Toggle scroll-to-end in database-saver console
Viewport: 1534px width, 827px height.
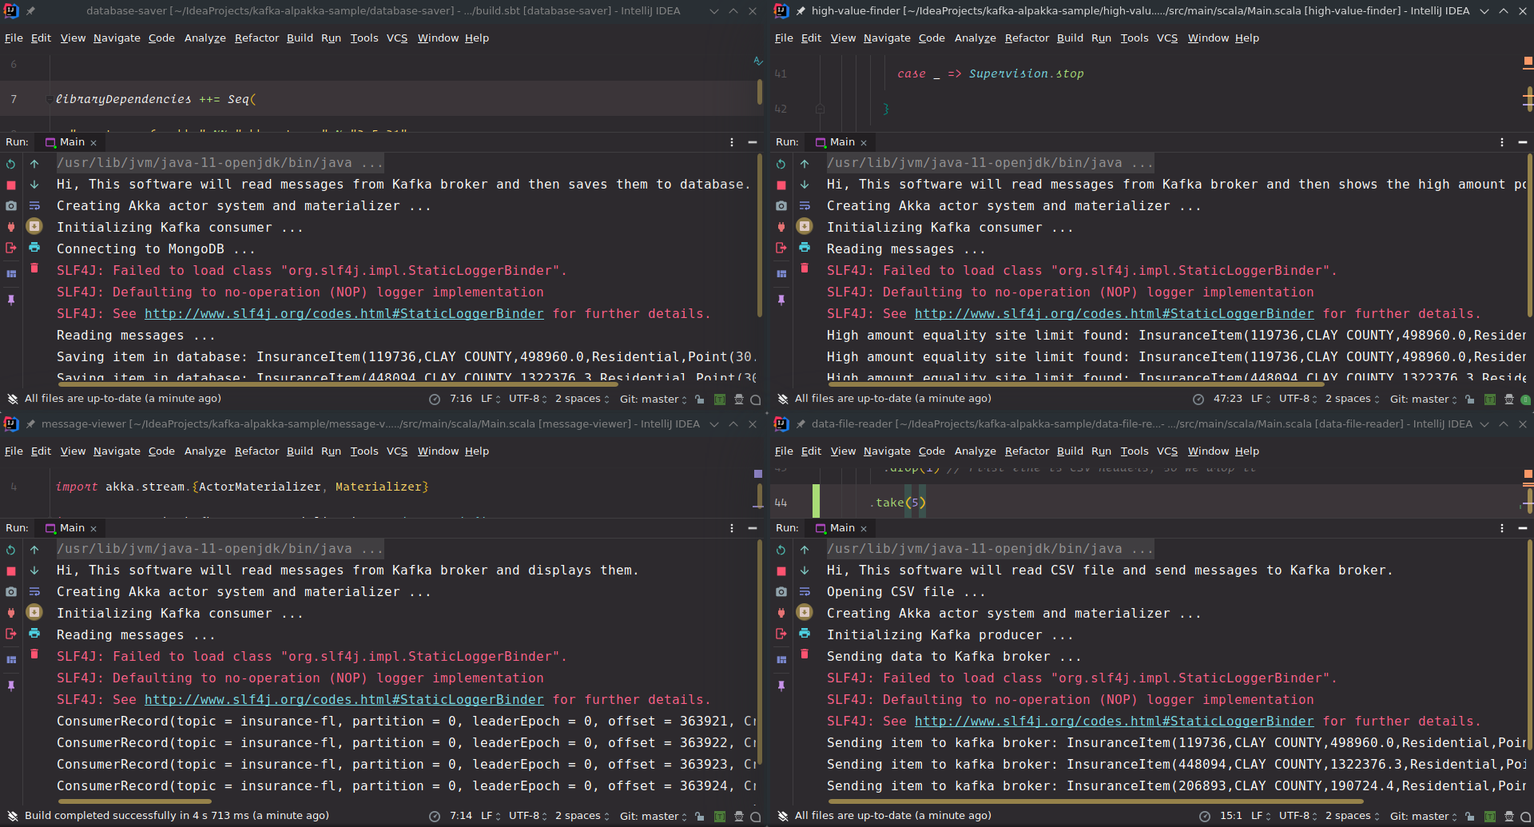[x=34, y=226]
